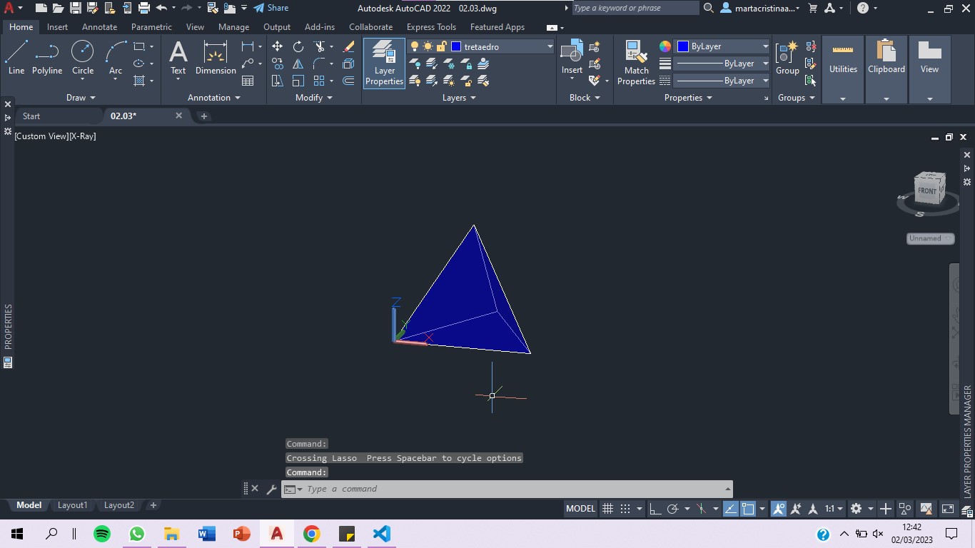Expand the Groups panel
The width and height of the screenshot is (975, 548).
point(796,98)
